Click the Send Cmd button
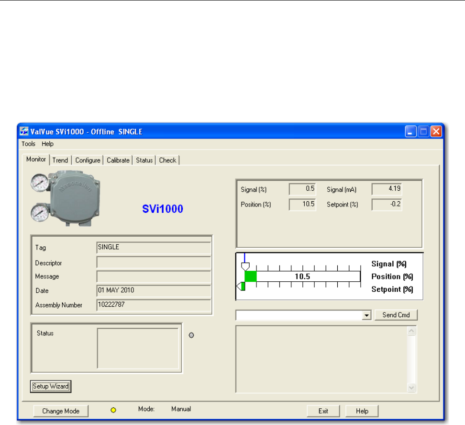 [396, 315]
